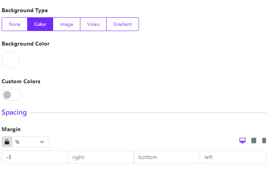Set background type to Gradient
Viewport: 269px width, 172px height.
(122, 24)
